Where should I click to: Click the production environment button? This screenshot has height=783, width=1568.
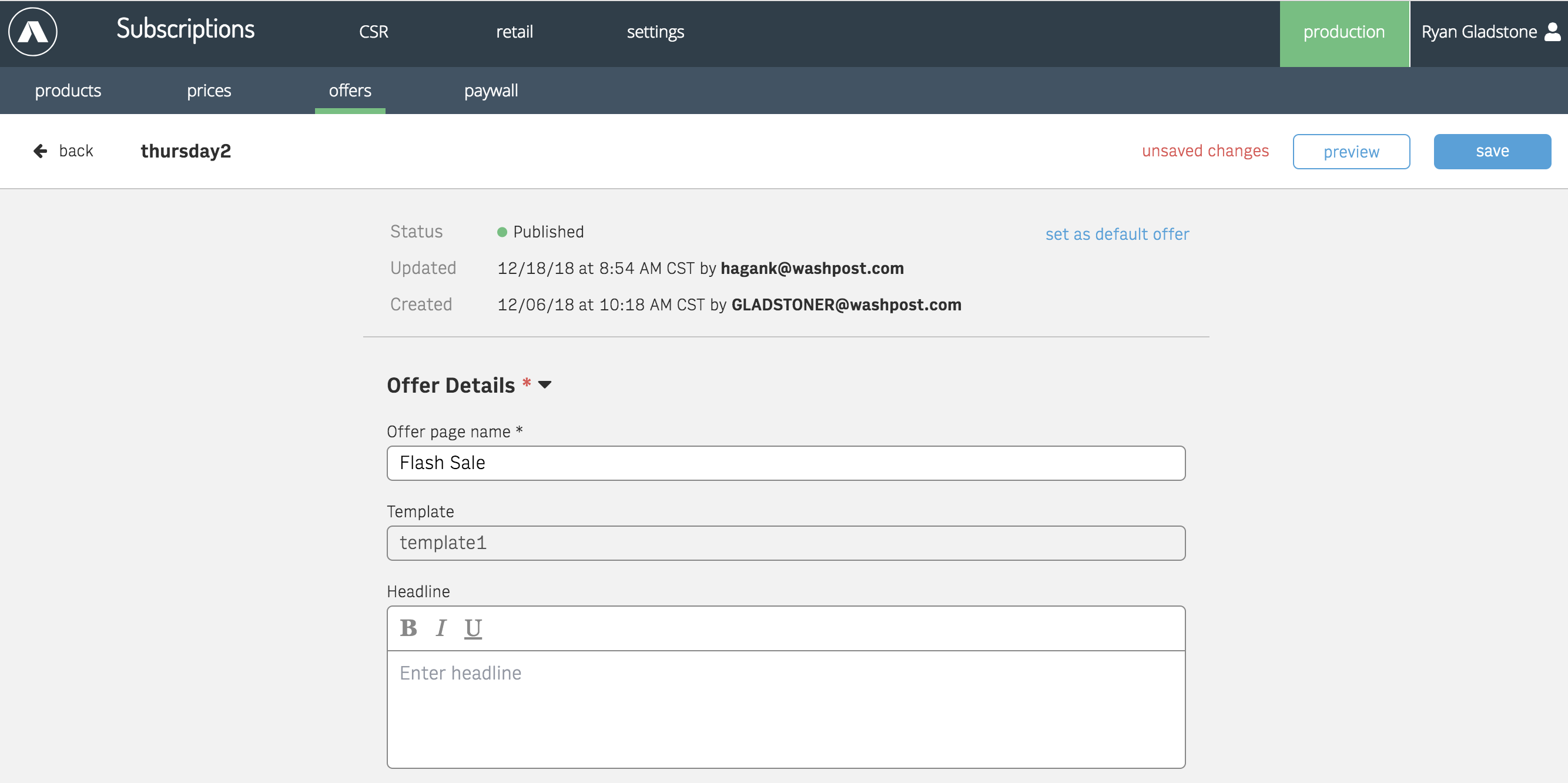[1344, 34]
